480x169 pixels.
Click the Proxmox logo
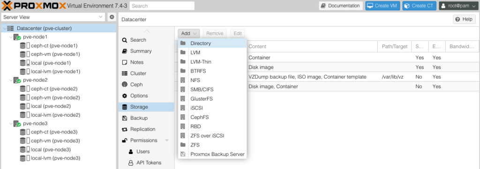[34, 6]
